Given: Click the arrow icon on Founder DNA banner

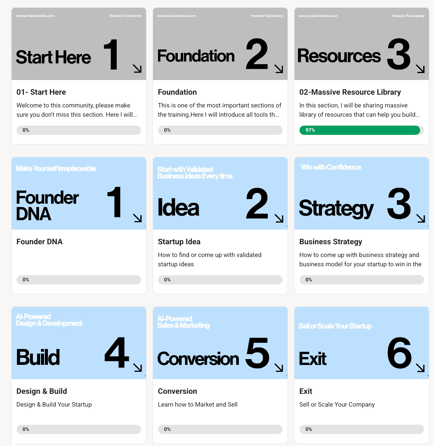Looking at the screenshot, I should (137, 218).
